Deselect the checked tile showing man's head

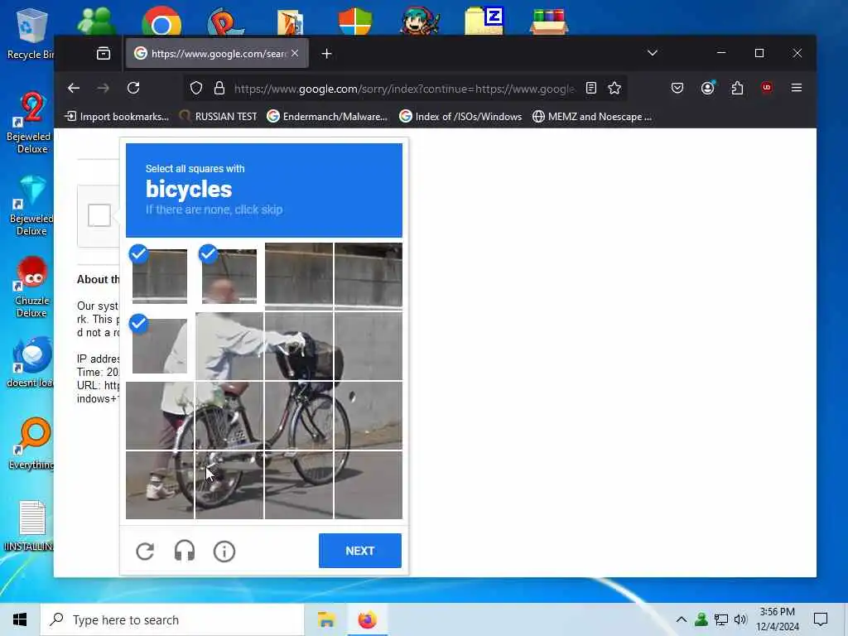pos(229,276)
